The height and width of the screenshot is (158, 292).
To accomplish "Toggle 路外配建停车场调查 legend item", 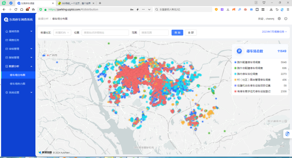I will point(248,62).
